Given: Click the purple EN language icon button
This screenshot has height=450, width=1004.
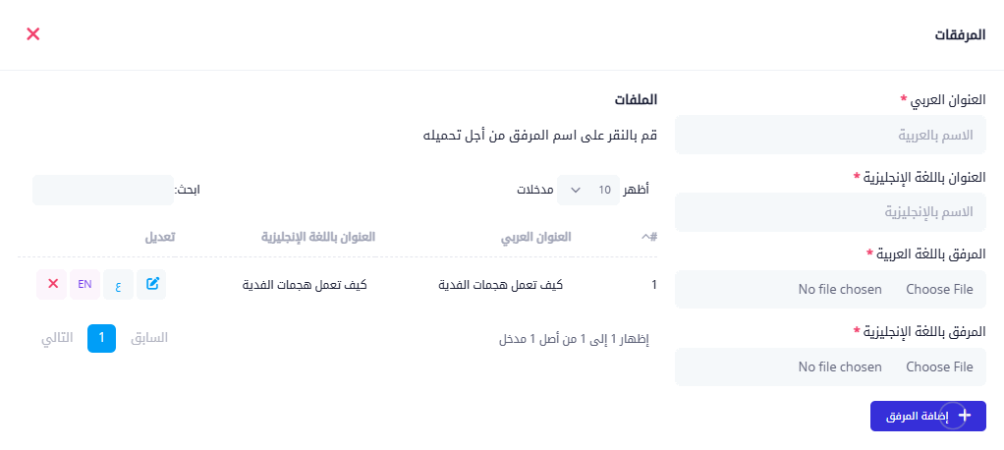Looking at the screenshot, I should tap(85, 285).
